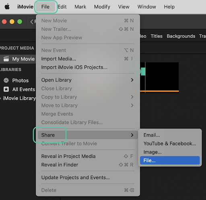Select Image… share option
This screenshot has width=206, height=200.
pos(170,152)
